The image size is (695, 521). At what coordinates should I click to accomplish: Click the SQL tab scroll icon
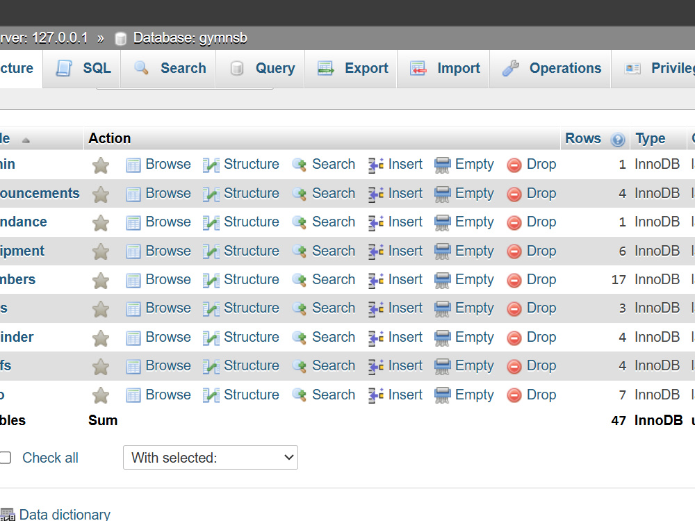[64, 68]
